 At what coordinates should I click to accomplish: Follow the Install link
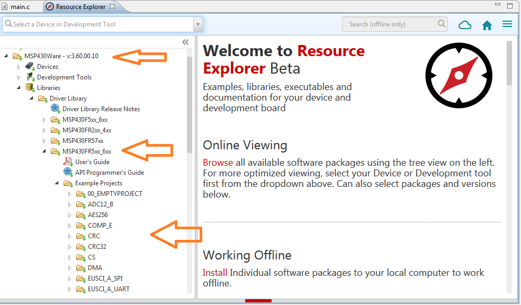click(x=214, y=273)
